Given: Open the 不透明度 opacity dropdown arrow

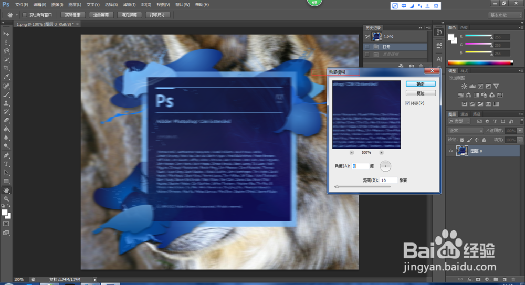Looking at the screenshot, I should click(520, 131).
